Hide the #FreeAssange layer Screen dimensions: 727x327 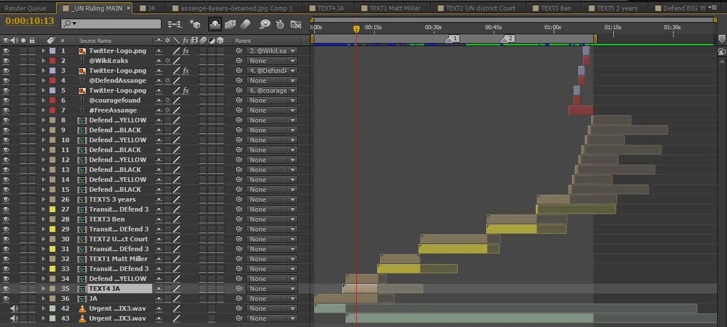[x=6, y=110]
